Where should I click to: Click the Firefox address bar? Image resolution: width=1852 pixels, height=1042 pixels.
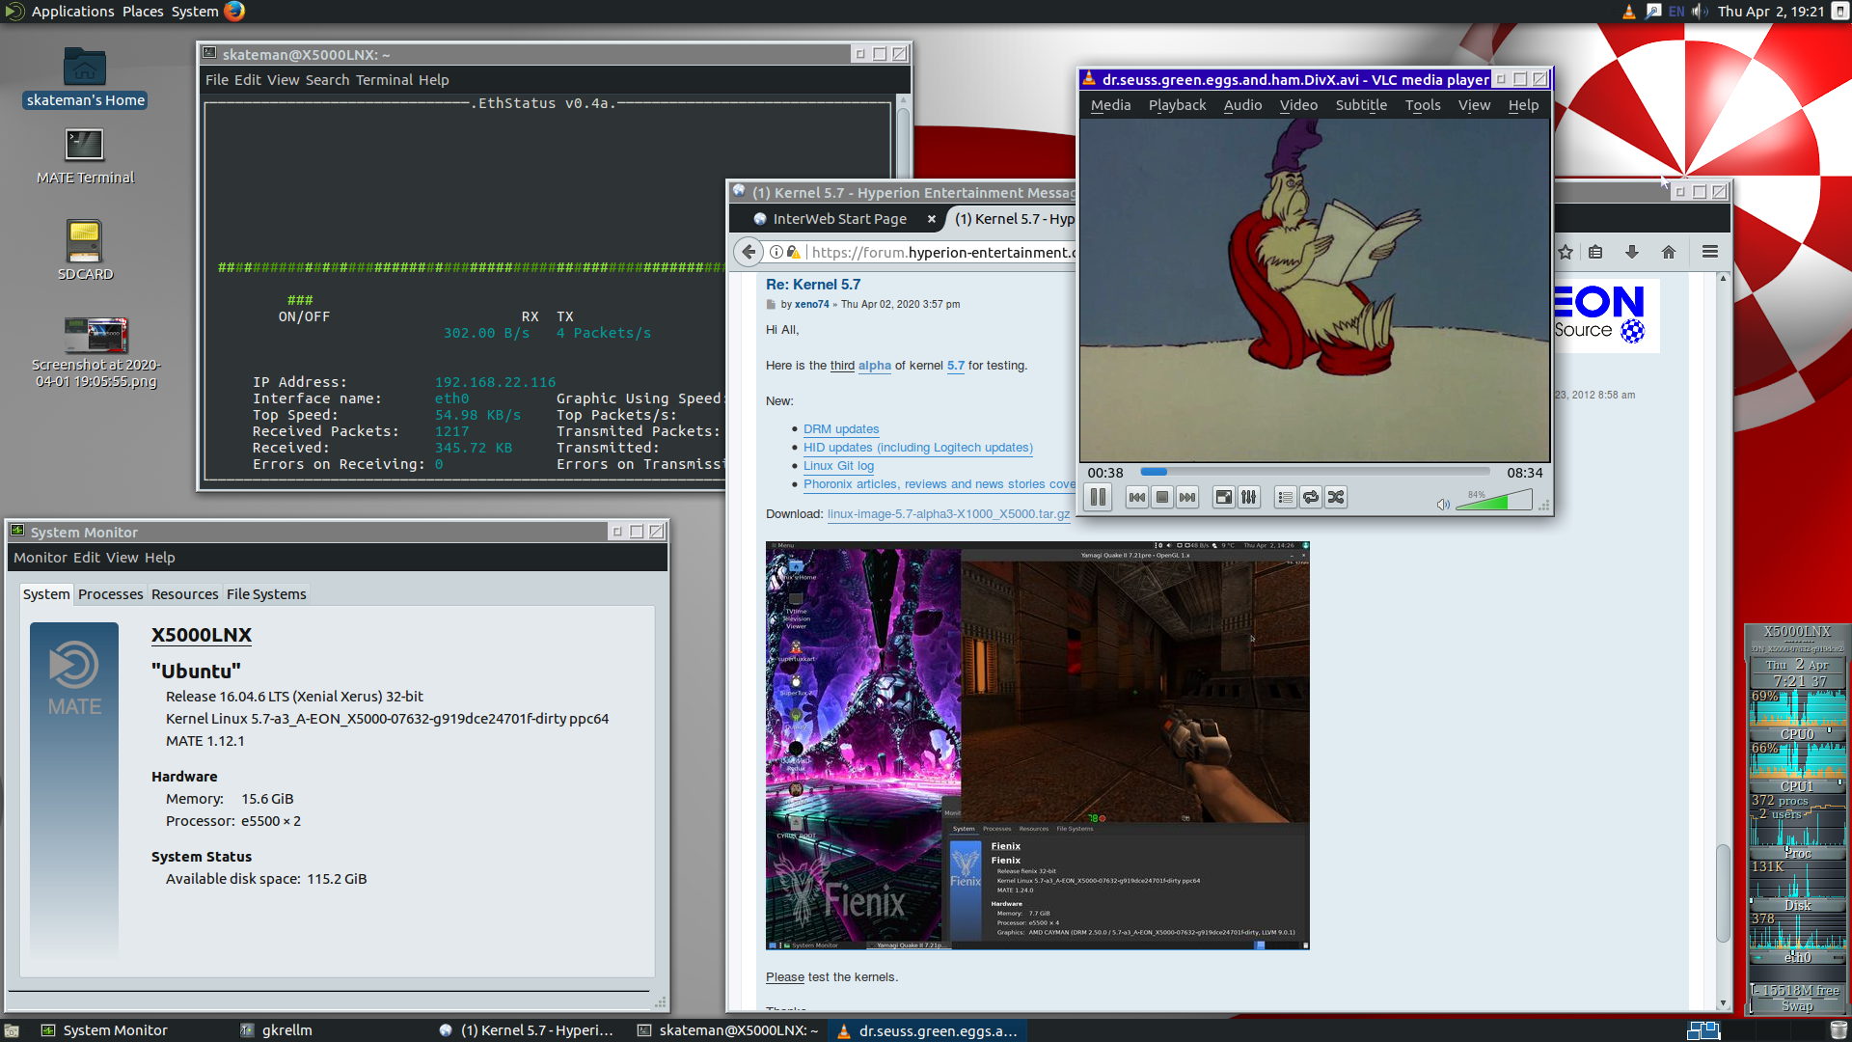point(940,252)
